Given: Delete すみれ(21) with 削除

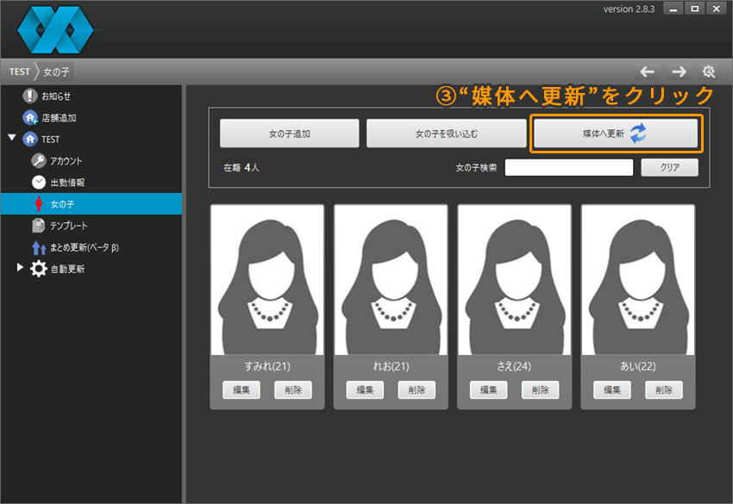Looking at the screenshot, I should [293, 389].
